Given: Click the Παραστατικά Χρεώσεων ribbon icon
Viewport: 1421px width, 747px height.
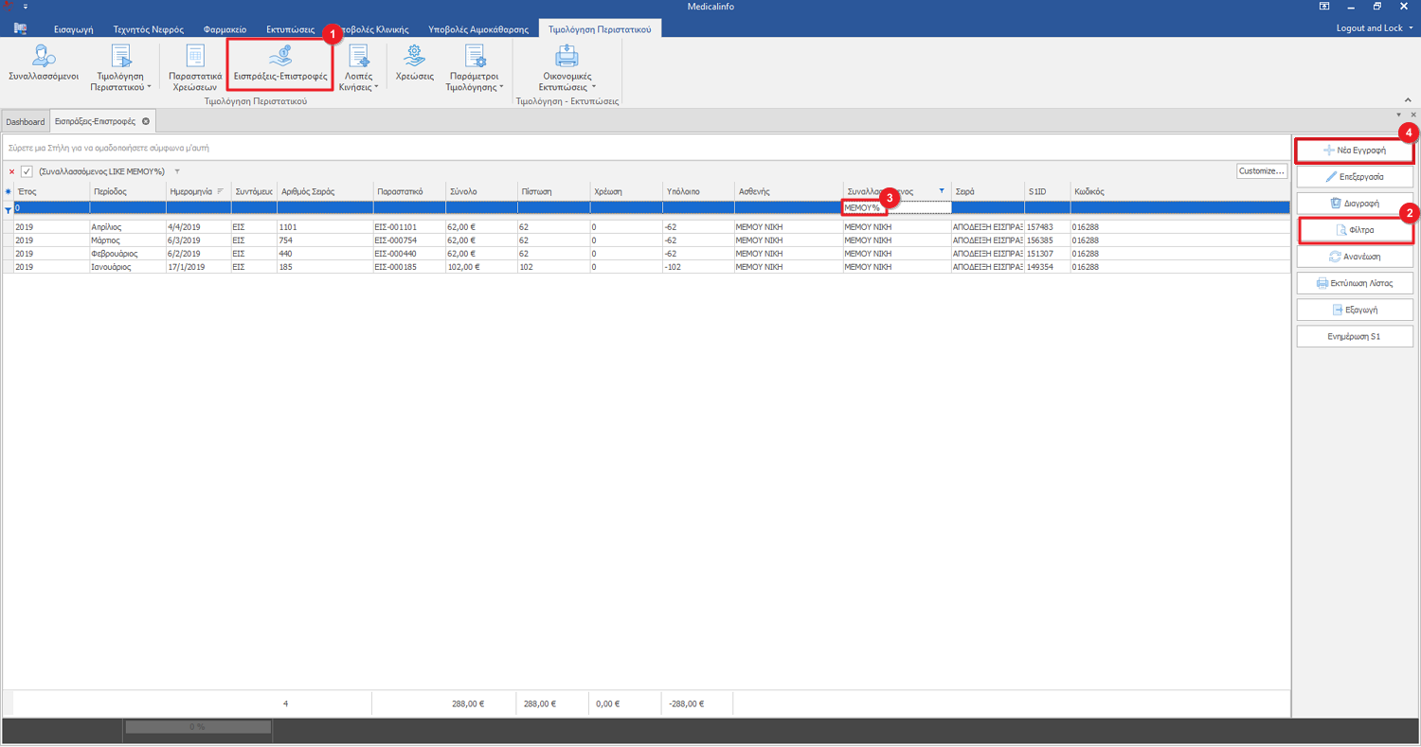Looking at the screenshot, I should click(x=195, y=66).
